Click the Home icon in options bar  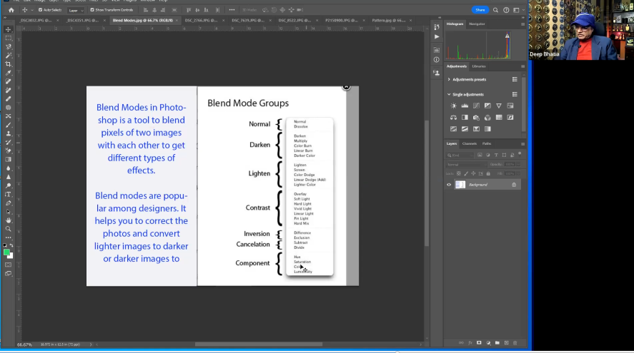coord(11,10)
